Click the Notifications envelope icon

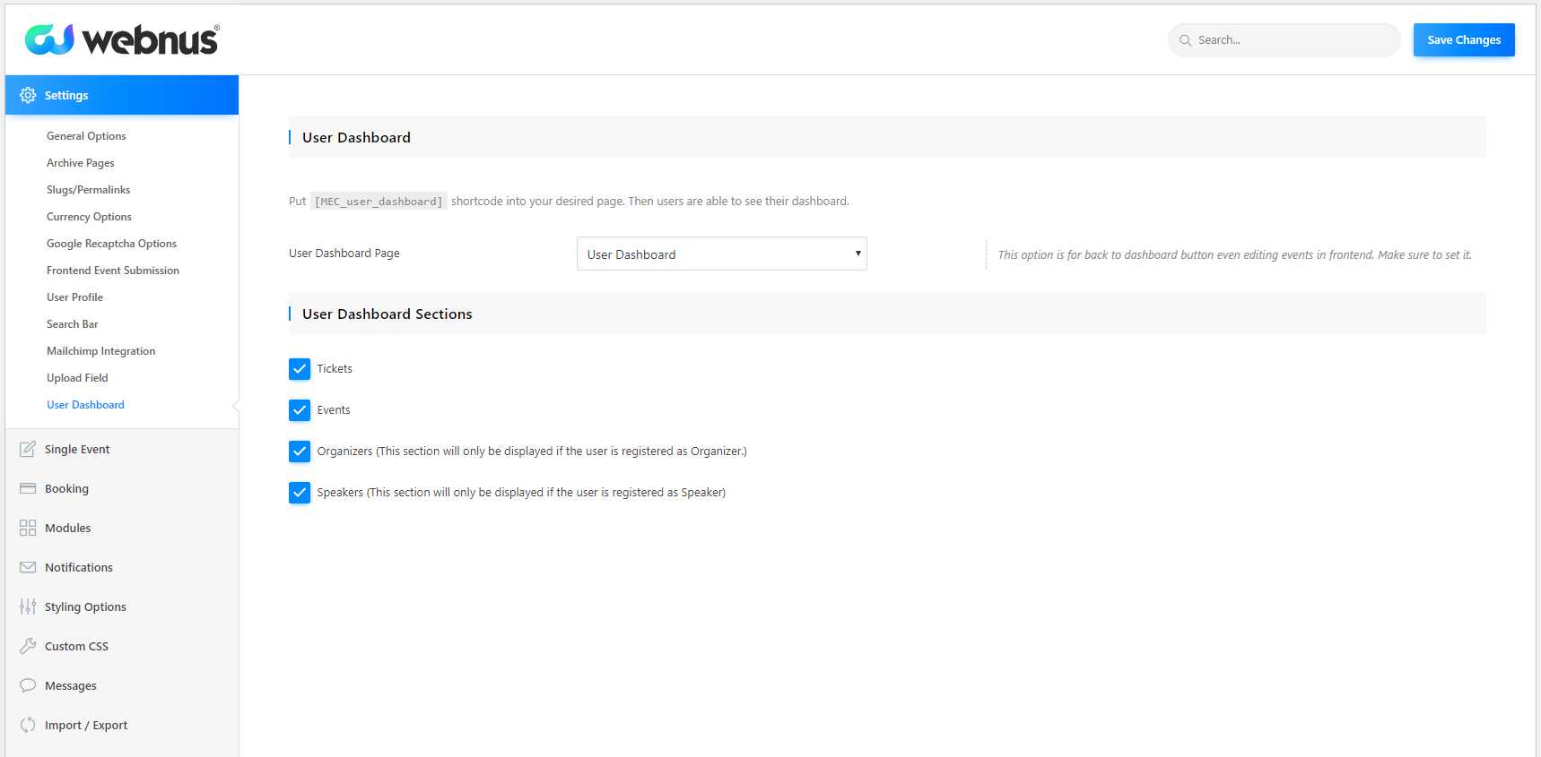point(28,567)
